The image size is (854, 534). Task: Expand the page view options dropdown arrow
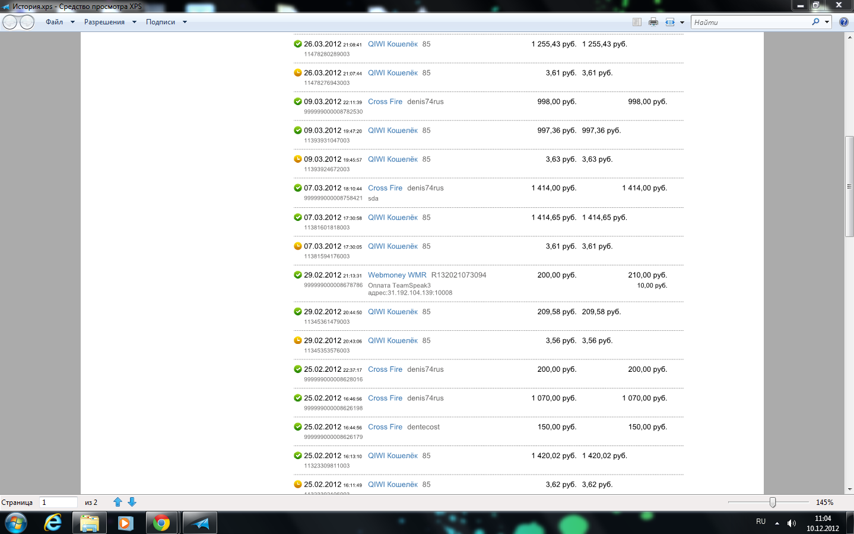tap(682, 23)
